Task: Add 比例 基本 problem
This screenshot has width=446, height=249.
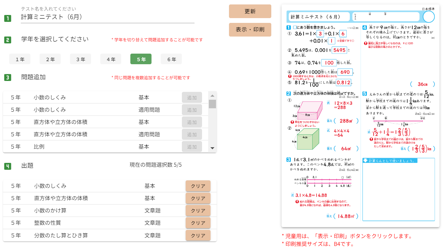Action: pos(192,147)
